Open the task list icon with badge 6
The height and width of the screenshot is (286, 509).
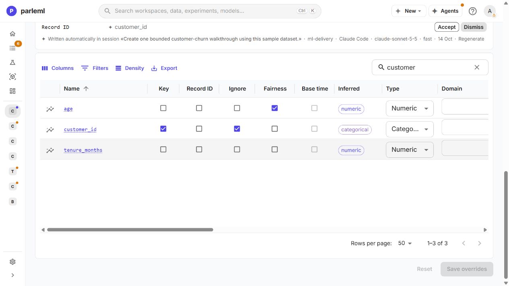click(12, 48)
